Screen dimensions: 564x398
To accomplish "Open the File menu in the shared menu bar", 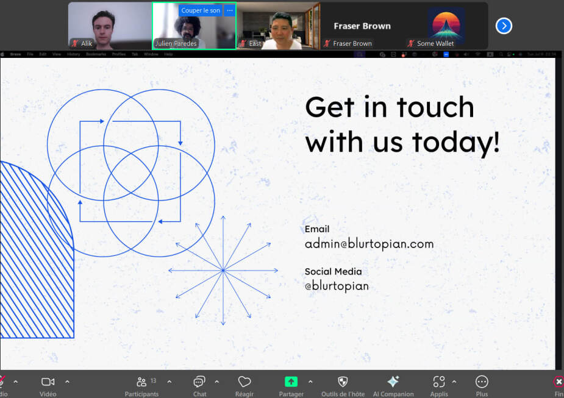I will (30, 54).
